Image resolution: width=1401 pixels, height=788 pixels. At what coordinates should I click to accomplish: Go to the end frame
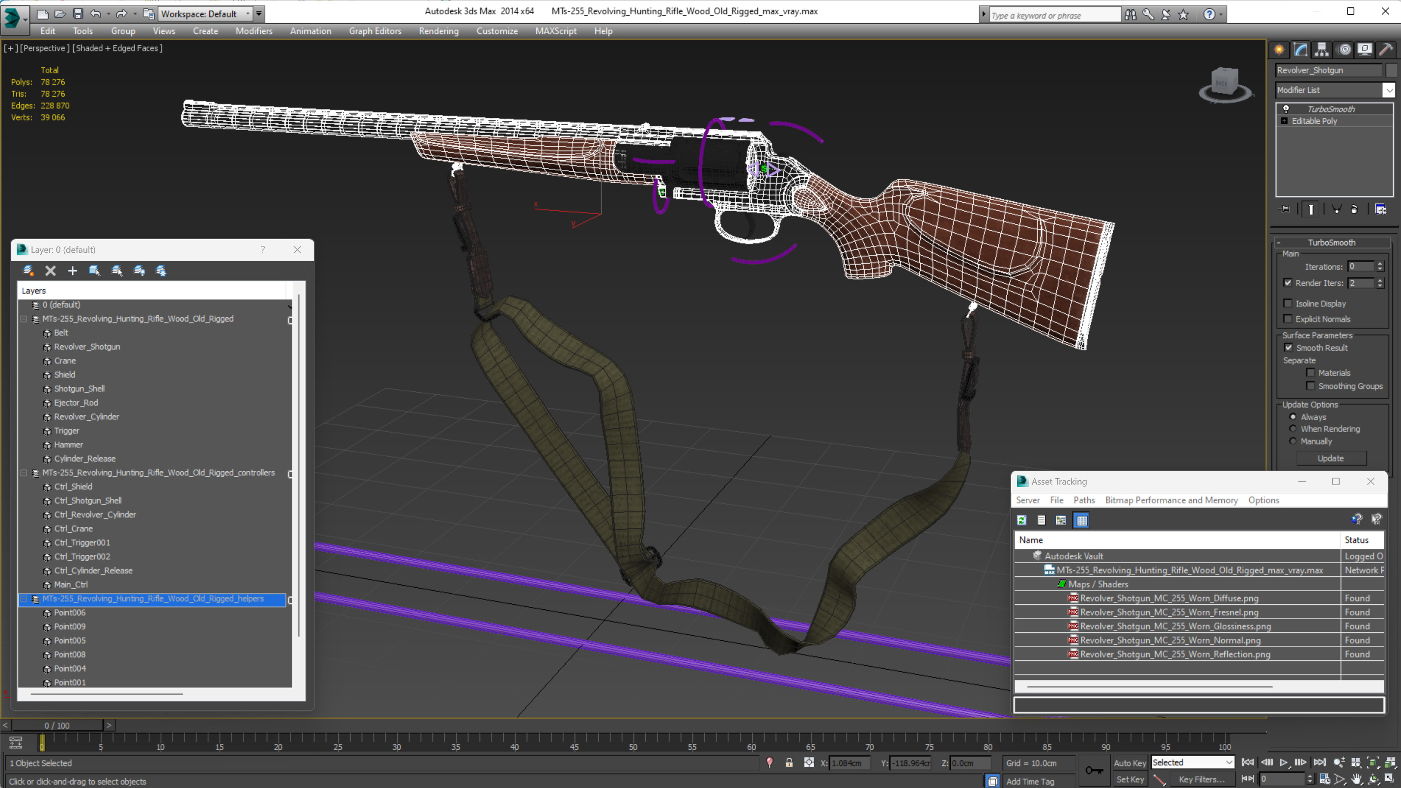(1319, 762)
